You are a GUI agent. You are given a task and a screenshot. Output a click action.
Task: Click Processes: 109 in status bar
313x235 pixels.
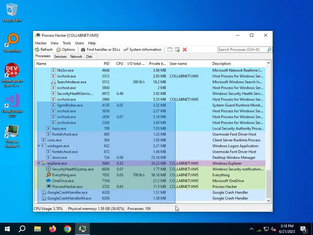click(139, 208)
